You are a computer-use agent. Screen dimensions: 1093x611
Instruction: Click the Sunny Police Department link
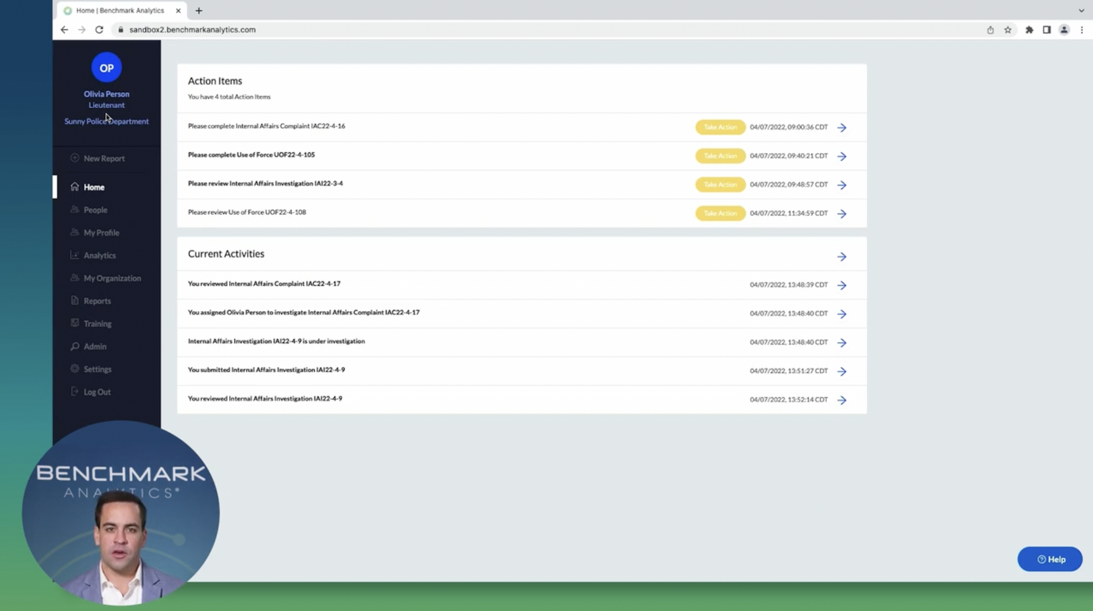(x=106, y=122)
